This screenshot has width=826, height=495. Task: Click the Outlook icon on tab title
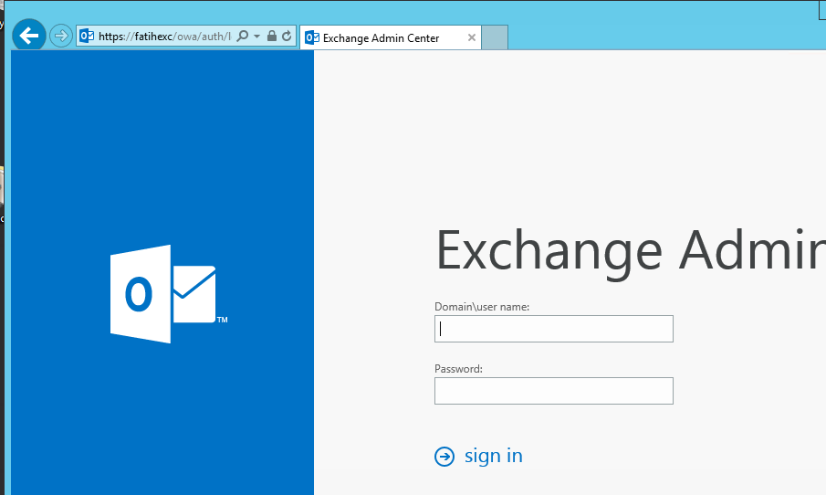coord(312,38)
